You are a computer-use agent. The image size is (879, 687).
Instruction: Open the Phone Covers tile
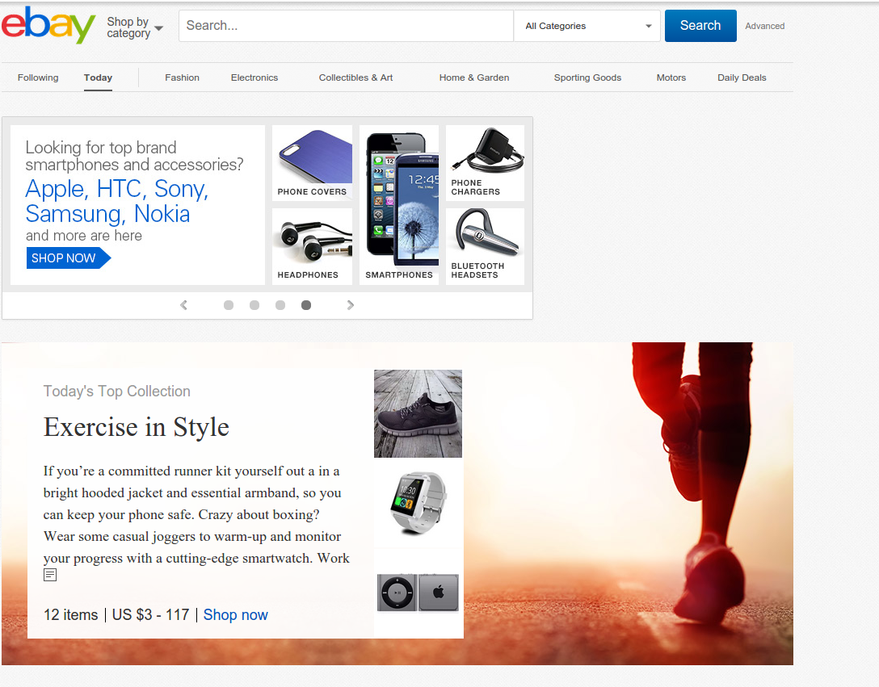click(312, 163)
